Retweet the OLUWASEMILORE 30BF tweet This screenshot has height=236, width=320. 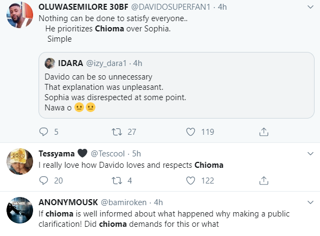[117, 132]
